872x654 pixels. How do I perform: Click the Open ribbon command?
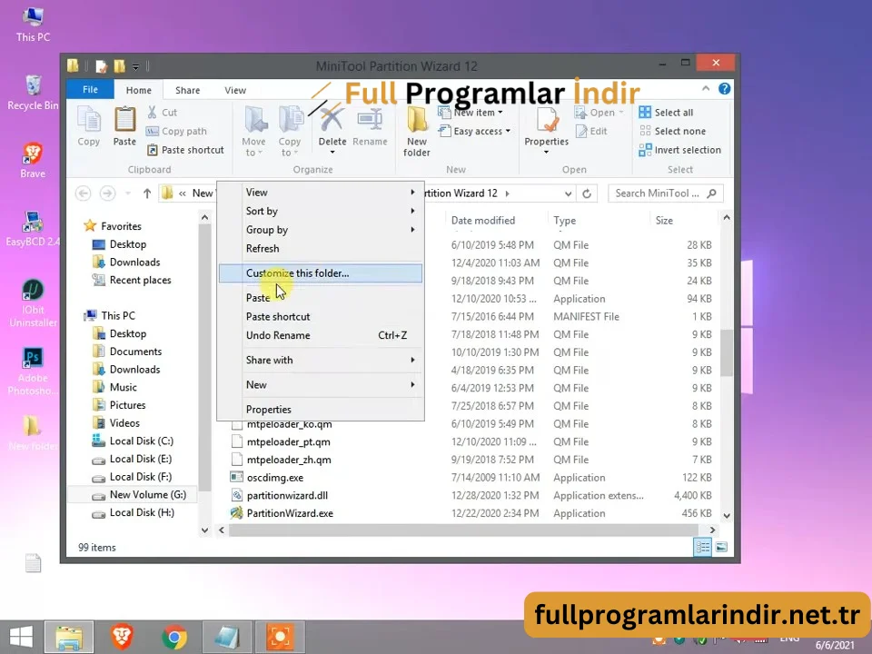click(599, 113)
